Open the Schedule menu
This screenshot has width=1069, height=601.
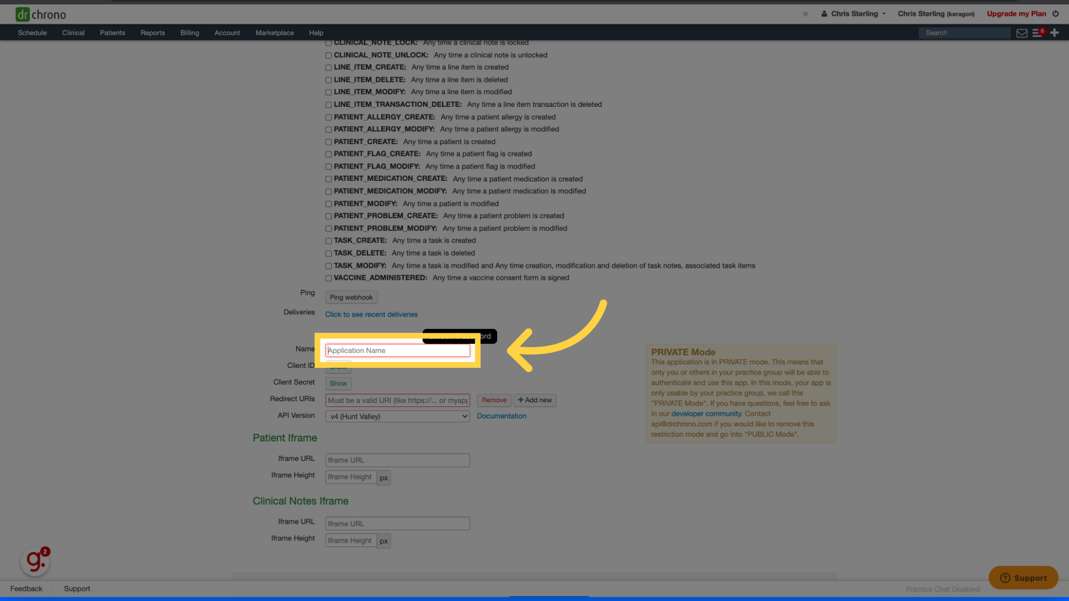(x=32, y=33)
